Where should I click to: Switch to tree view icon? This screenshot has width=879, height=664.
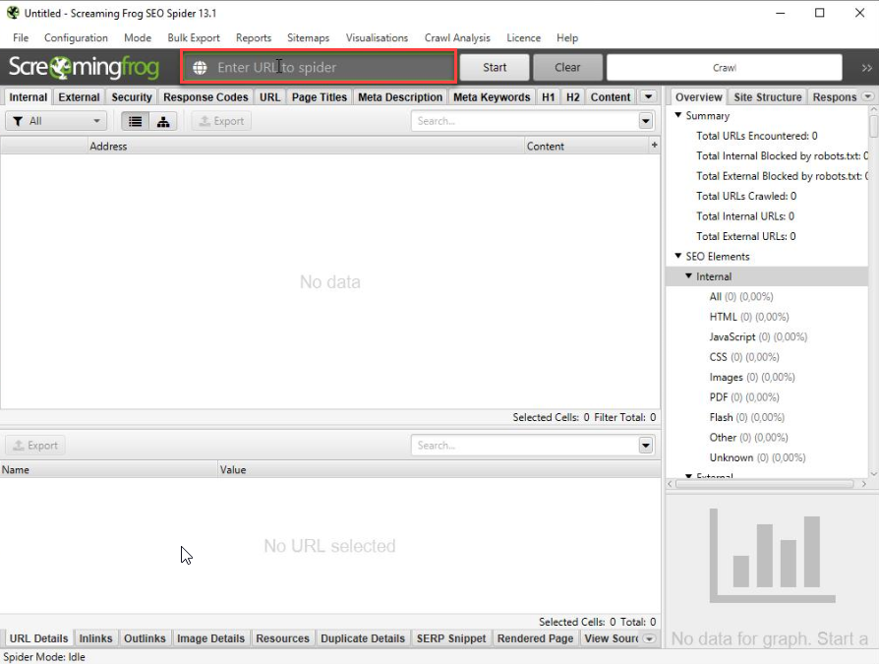(x=163, y=121)
